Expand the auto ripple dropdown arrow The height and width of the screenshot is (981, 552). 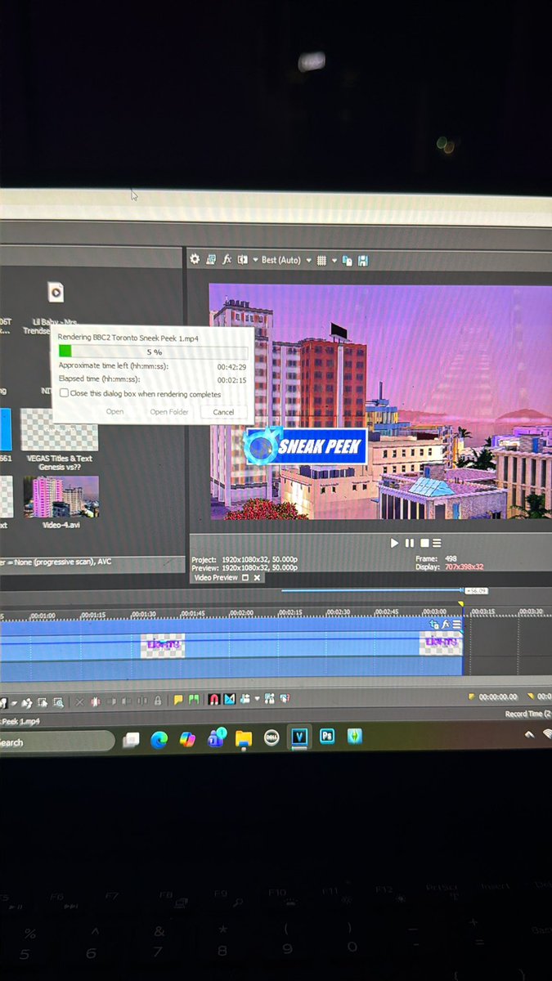tap(257, 700)
